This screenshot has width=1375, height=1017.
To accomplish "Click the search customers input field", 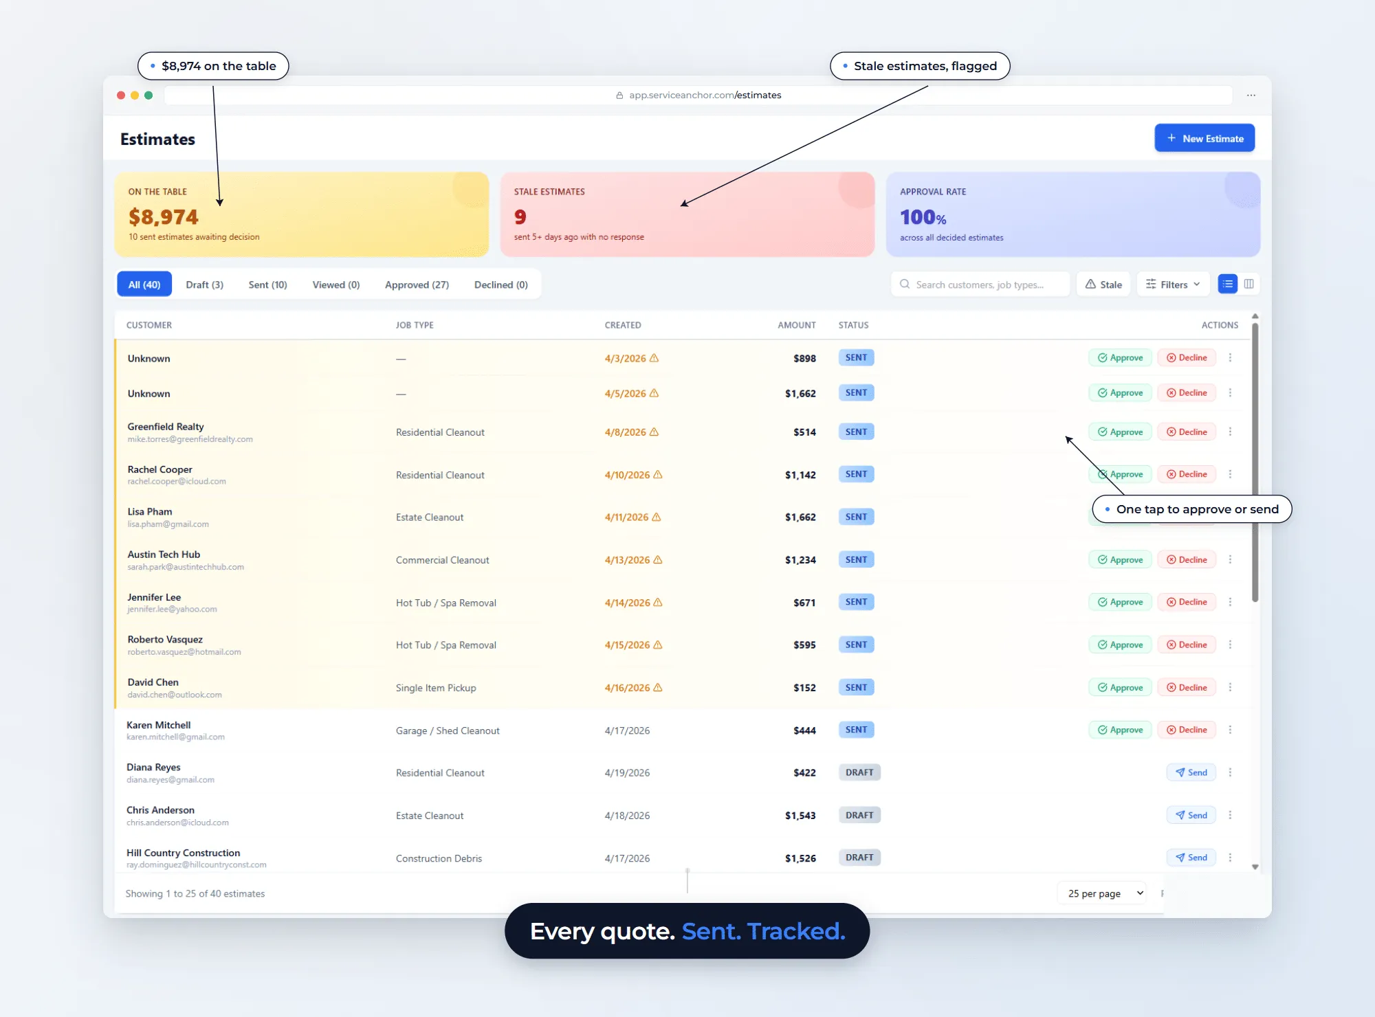I will pyautogui.click(x=981, y=284).
